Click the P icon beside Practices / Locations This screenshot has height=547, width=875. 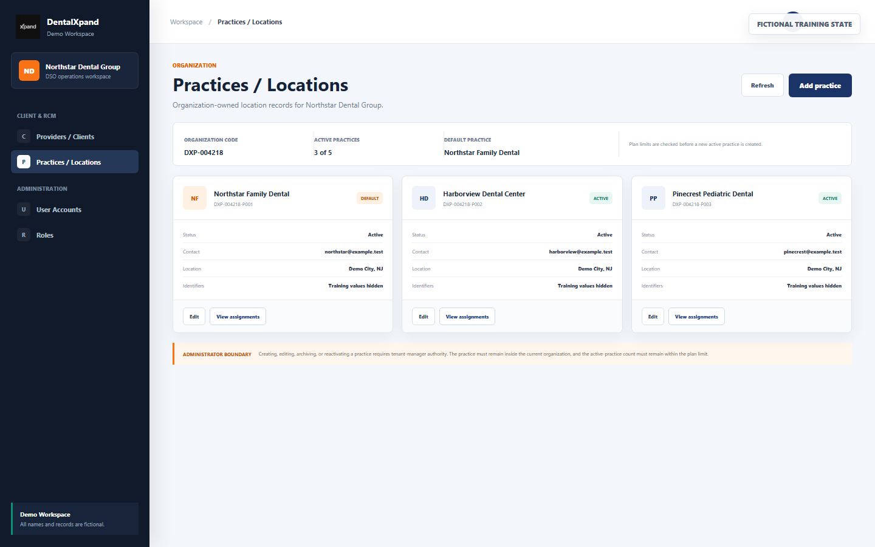coord(24,162)
